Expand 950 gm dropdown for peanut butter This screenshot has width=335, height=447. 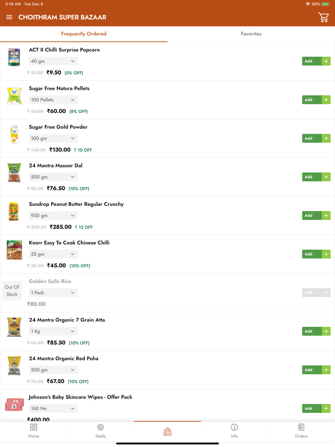click(x=53, y=216)
